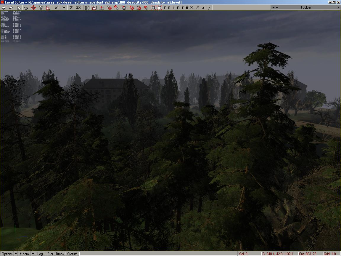Toggle X axis constraint
This screenshot has height=256, width=341.
coord(56,8)
